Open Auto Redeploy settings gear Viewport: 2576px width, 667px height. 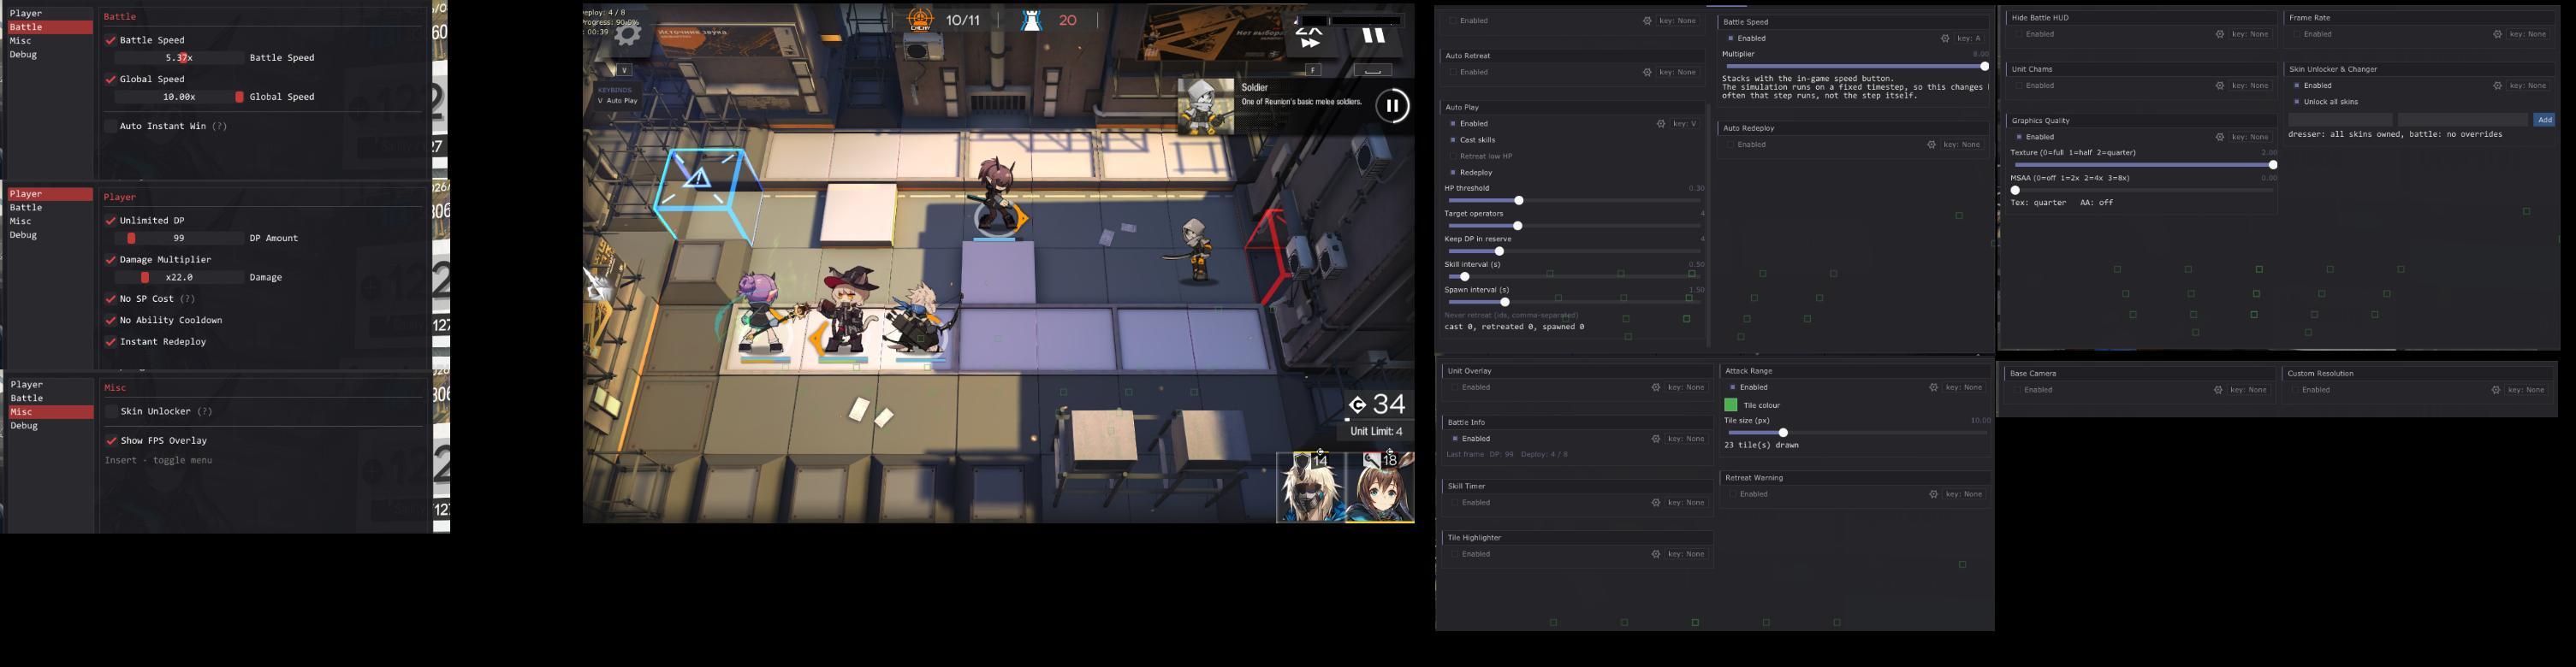click(1931, 145)
